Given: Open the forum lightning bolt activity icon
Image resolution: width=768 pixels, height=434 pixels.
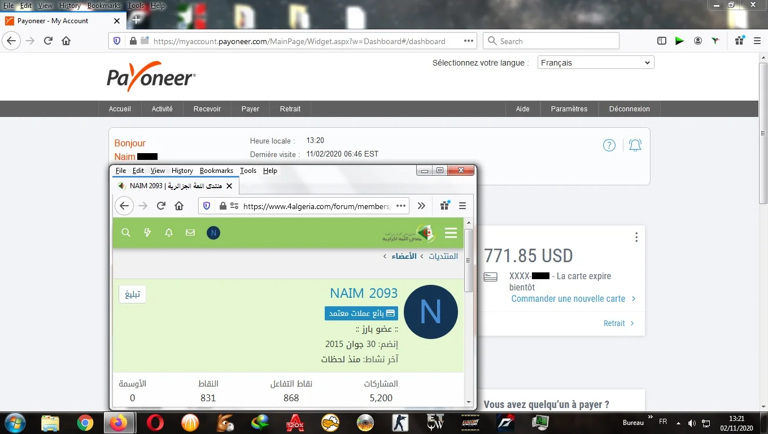Looking at the screenshot, I should coord(147,233).
